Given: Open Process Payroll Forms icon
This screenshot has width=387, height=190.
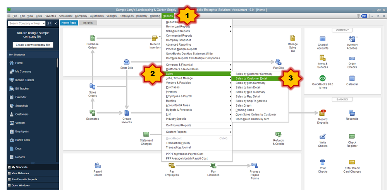Looking at the screenshot, I should point(255,165).
